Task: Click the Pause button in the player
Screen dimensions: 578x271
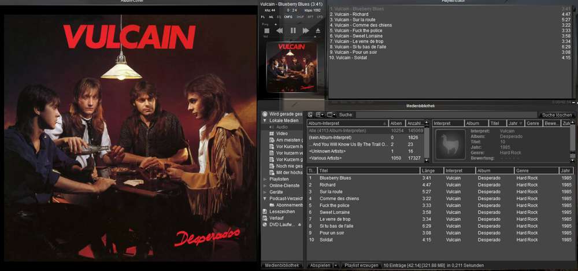Action: click(x=293, y=31)
